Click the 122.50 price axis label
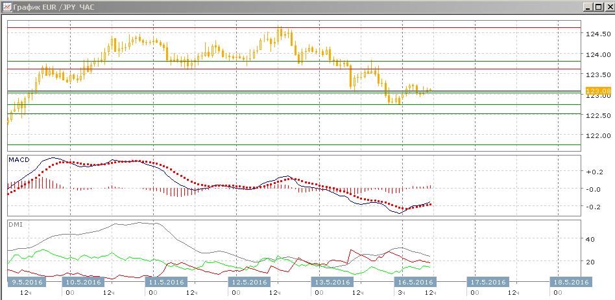The image size is (615, 300). click(597, 115)
